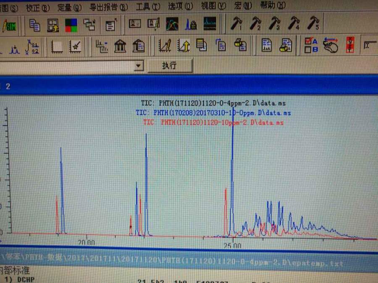Click the calculator with document icon
The image size is (378, 283).
(201, 45)
